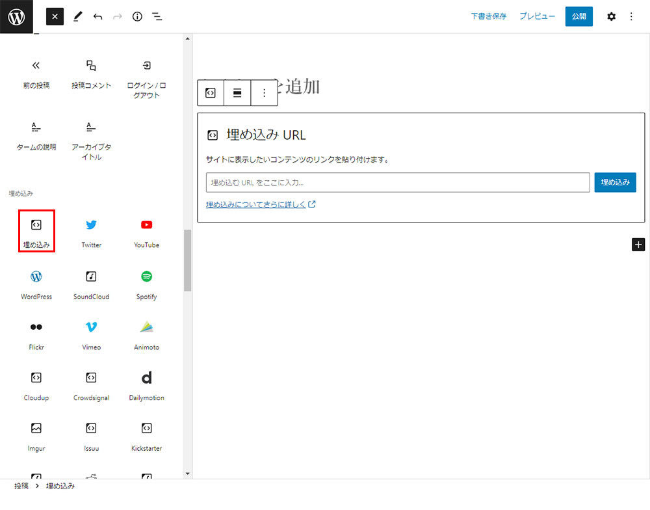
Task: Click the inserter panel scrollbar thumb
Action: click(x=187, y=261)
